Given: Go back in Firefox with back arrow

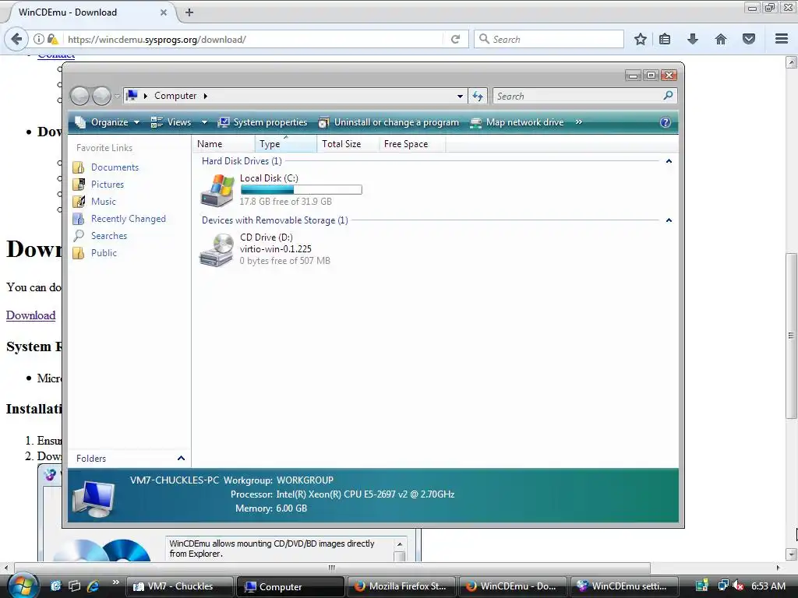Looking at the screenshot, I should [x=16, y=39].
